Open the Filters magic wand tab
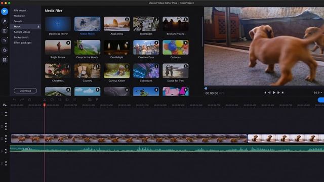 click(5, 21)
